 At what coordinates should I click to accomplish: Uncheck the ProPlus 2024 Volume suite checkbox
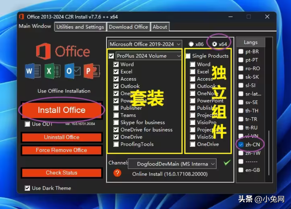click(111, 56)
